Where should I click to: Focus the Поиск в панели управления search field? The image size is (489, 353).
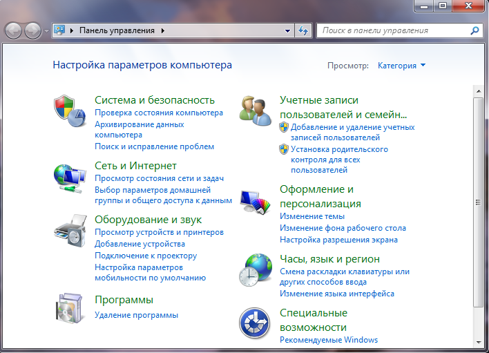point(400,30)
